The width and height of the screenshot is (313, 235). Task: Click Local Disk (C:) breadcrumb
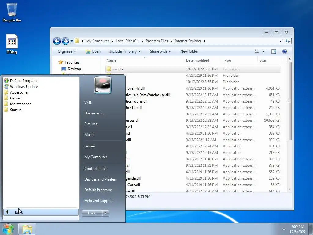[x=127, y=41]
